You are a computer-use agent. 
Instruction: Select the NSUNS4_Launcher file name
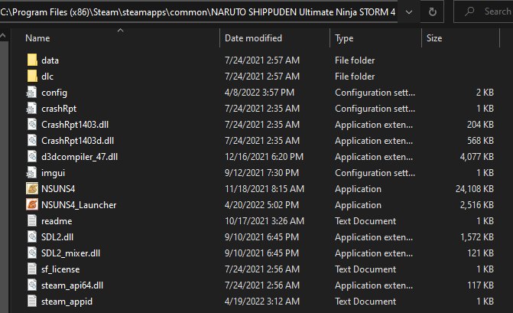tap(79, 205)
